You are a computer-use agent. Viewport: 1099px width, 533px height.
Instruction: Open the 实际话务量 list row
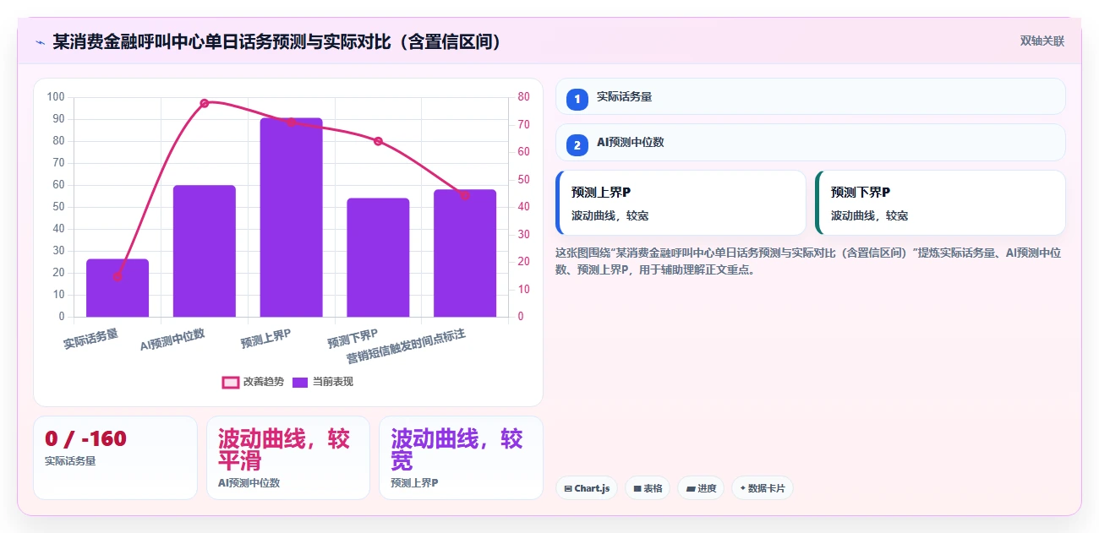pyautogui.click(x=811, y=96)
